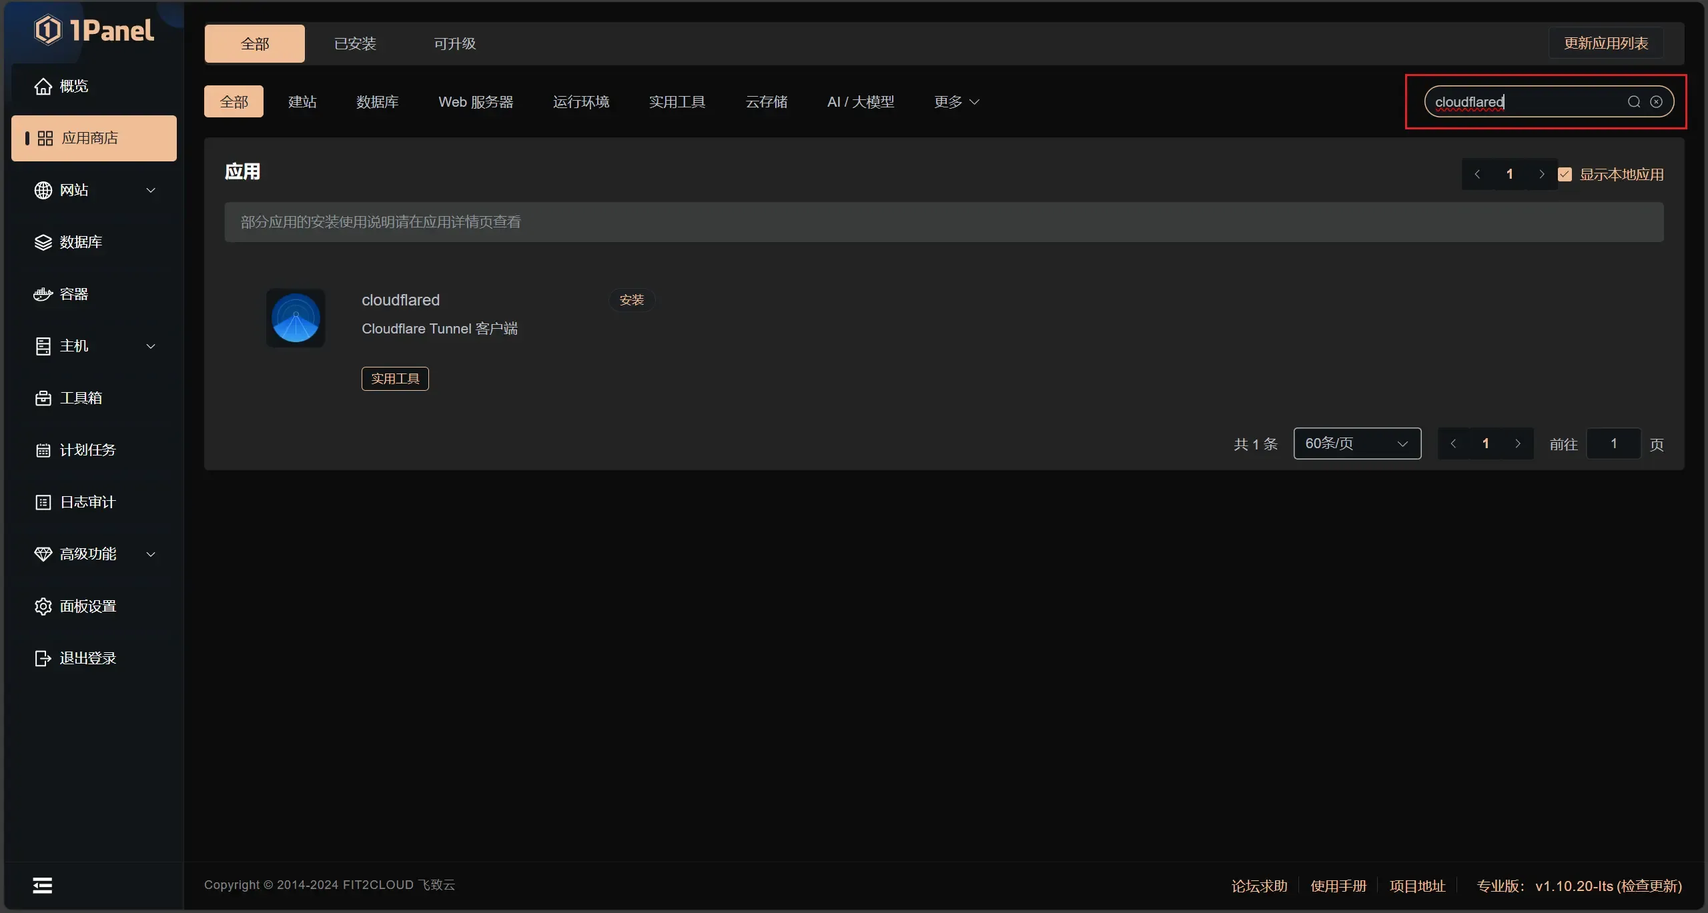Expand the 网站 sidebar menu
The image size is (1708, 913).
pos(93,190)
